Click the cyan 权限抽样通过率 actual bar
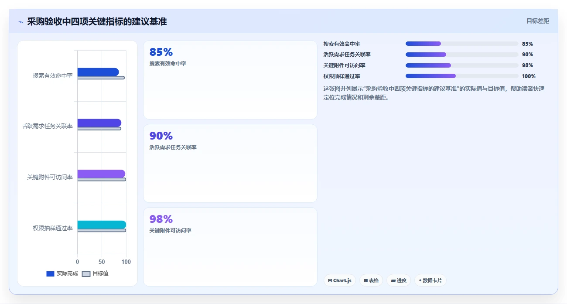 [102, 225]
